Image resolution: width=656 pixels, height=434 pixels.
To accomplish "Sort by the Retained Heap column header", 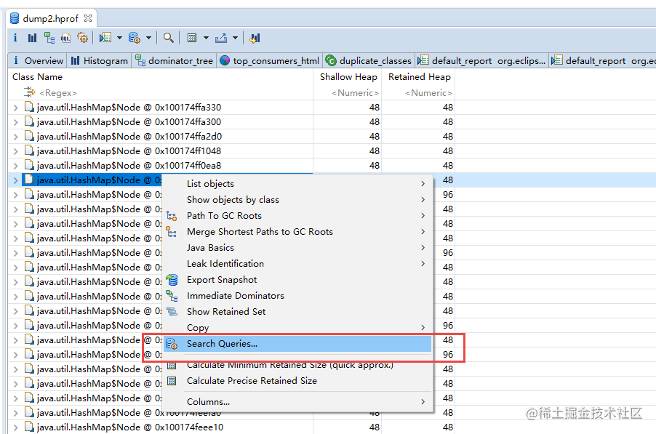I will (x=418, y=77).
